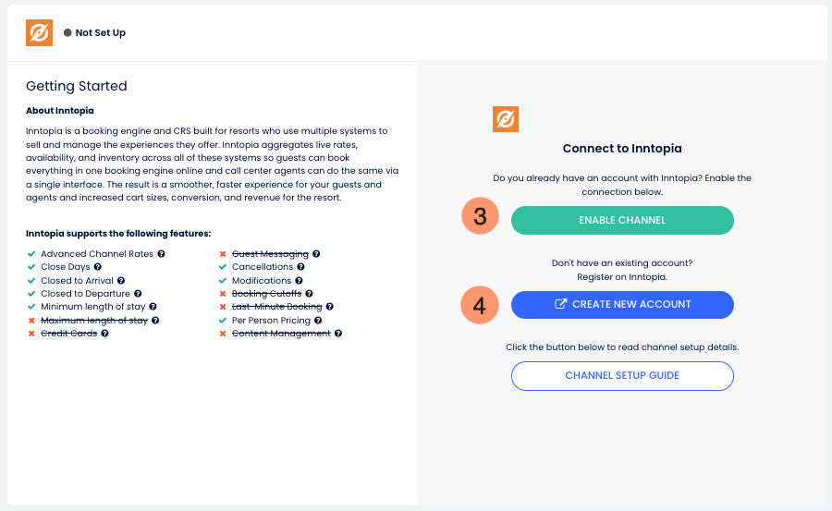
Task: Open help for Per Person Pricing
Action: (x=313, y=321)
